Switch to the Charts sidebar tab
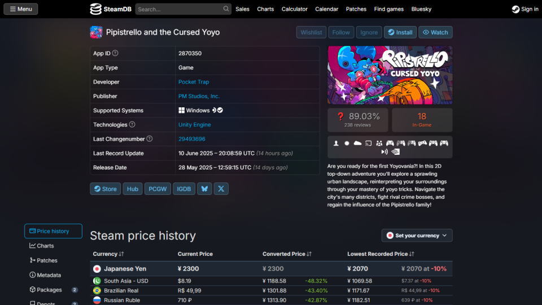The image size is (542, 305). [42, 246]
